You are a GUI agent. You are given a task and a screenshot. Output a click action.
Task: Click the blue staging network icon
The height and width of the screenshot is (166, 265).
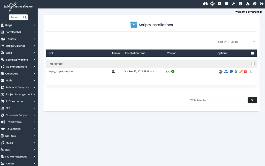226,71
